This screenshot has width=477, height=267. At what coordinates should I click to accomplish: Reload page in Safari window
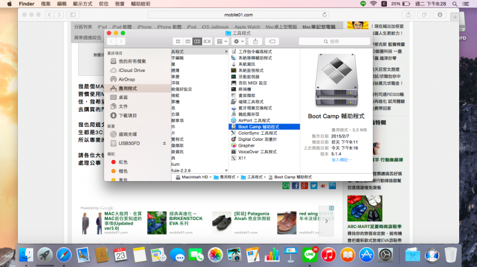pos(324,15)
